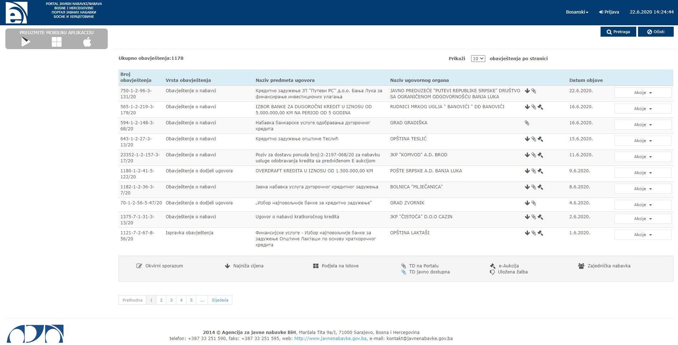
Task: Expand Akcije menu for Opština Teslić notice
Action: [x=643, y=141]
